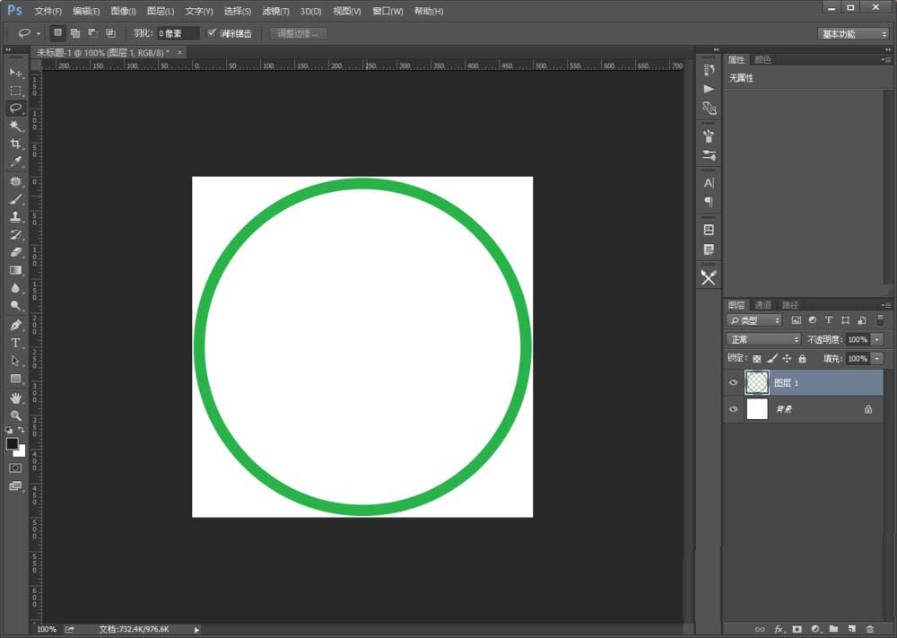This screenshot has height=638, width=897.
Task: Open the workspace picker showing 基本功能
Action: [850, 32]
